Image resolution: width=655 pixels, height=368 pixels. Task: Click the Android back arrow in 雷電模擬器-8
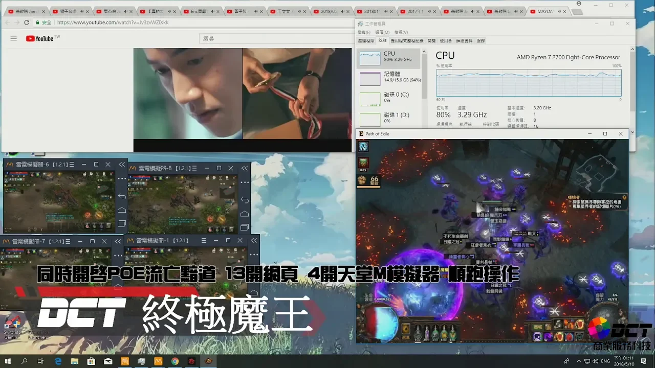pyautogui.click(x=245, y=200)
